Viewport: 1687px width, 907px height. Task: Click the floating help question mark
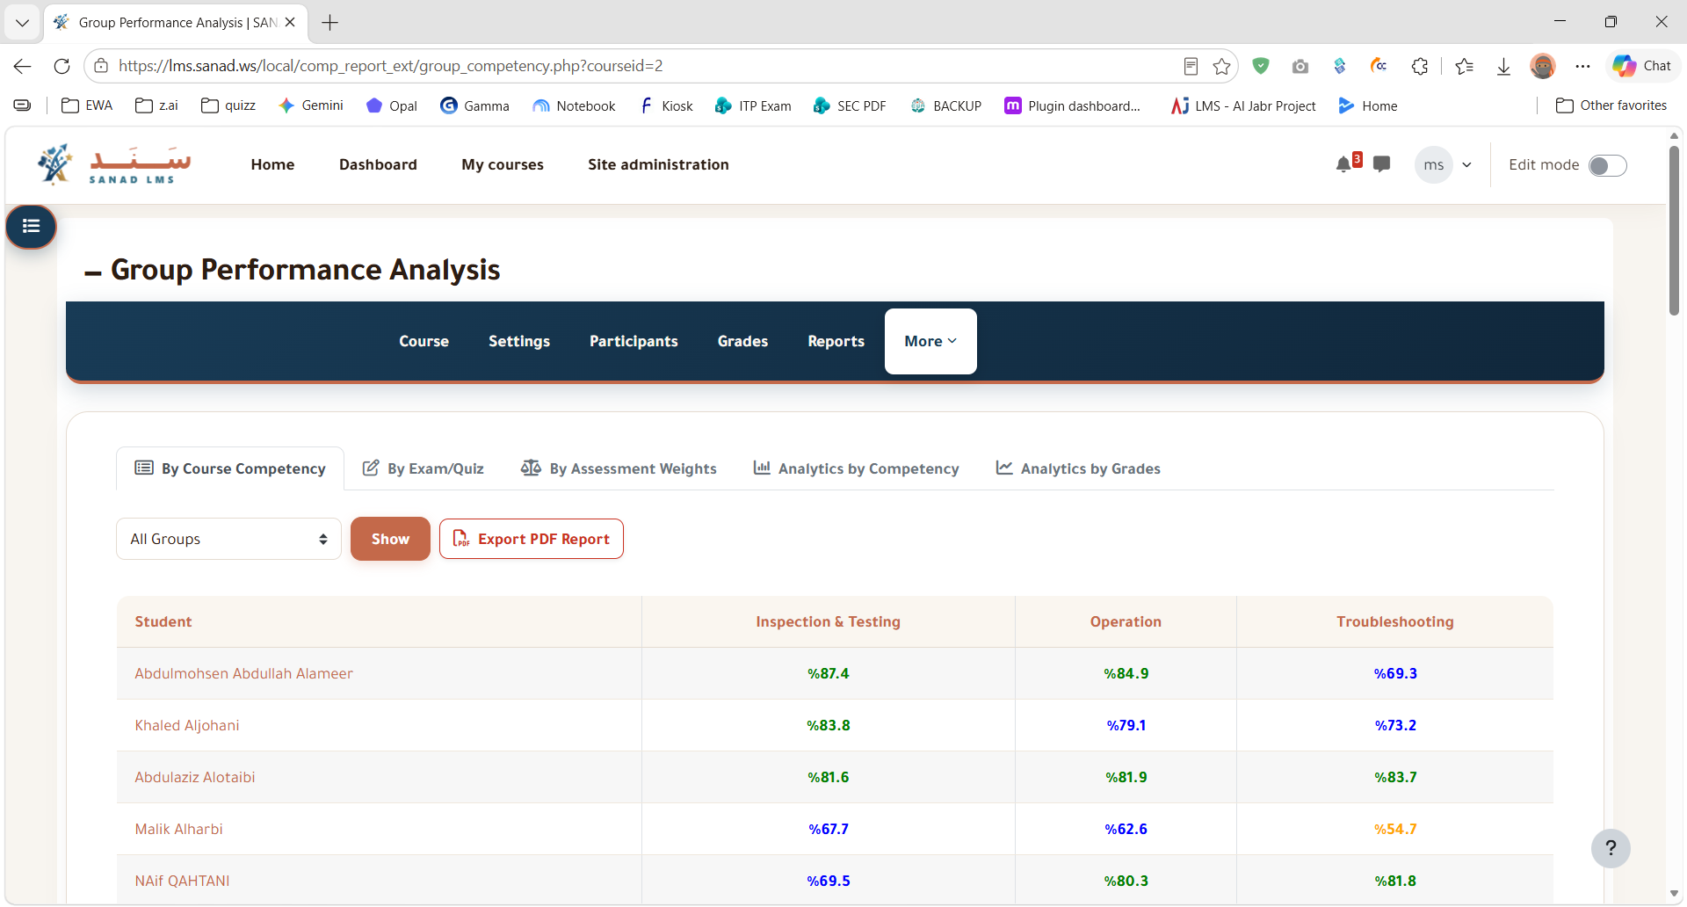pyautogui.click(x=1611, y=848)
